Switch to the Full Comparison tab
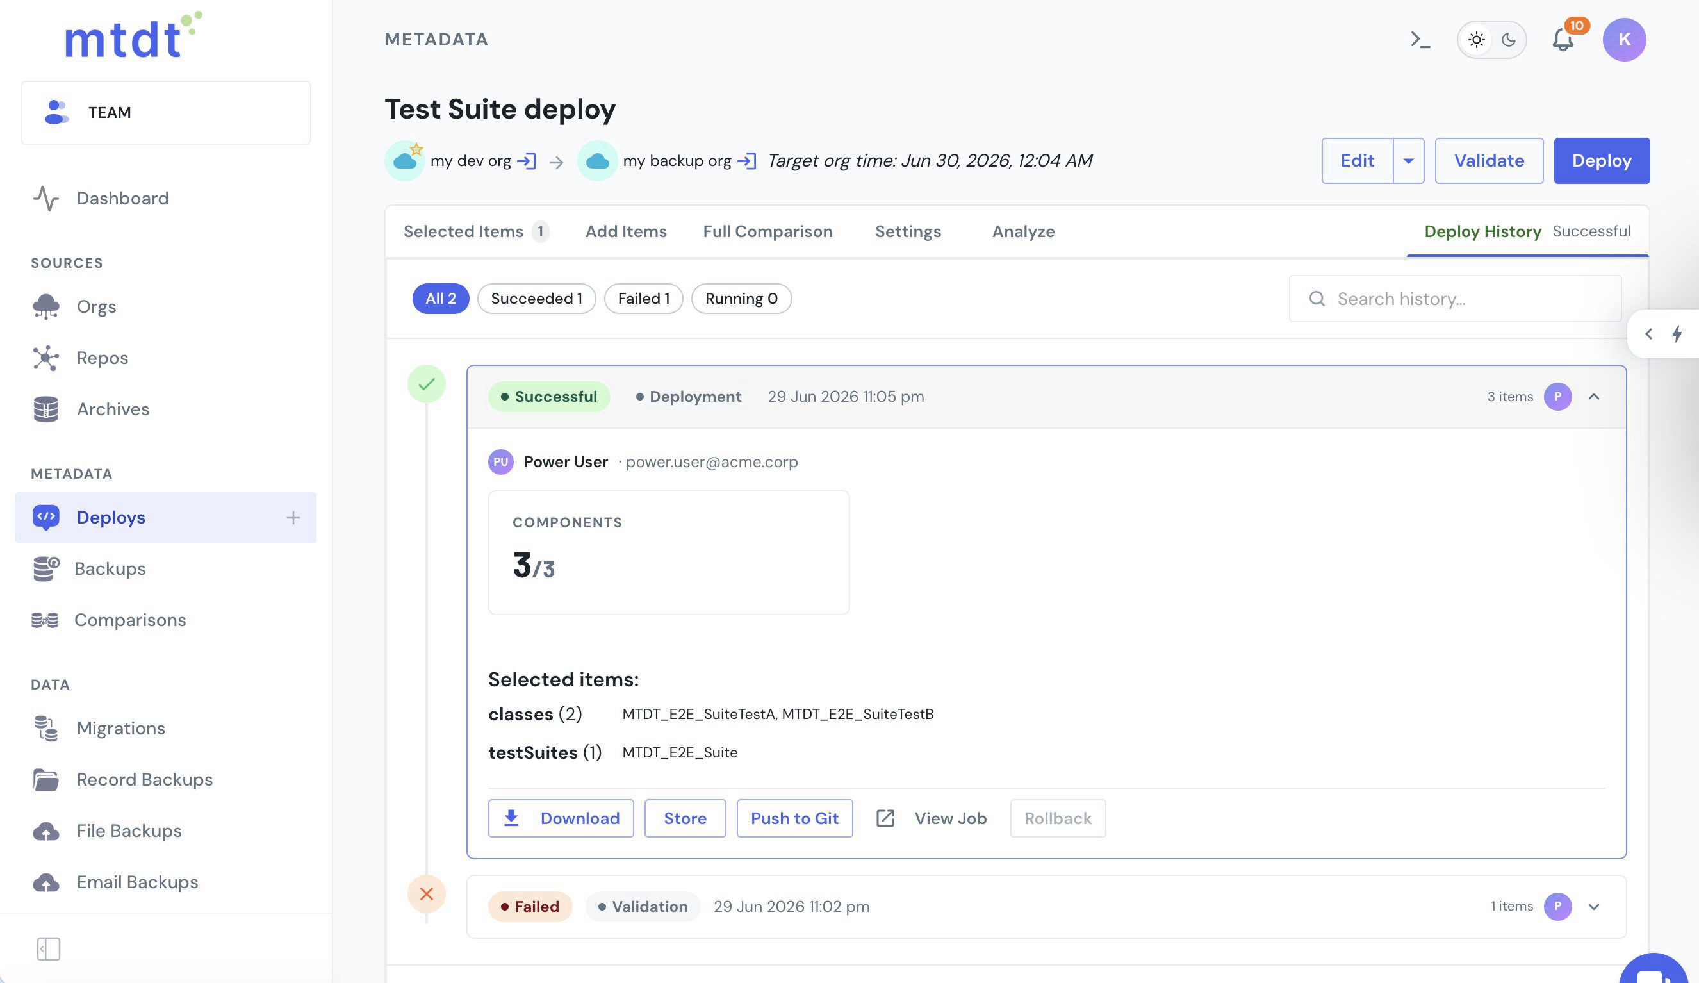Screen dimensions: 1699x983 [x=767, y=231]
